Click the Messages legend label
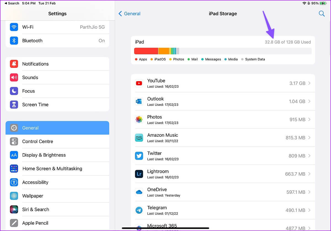The height and width of the screenshot is (231, 331). [213, 59]
